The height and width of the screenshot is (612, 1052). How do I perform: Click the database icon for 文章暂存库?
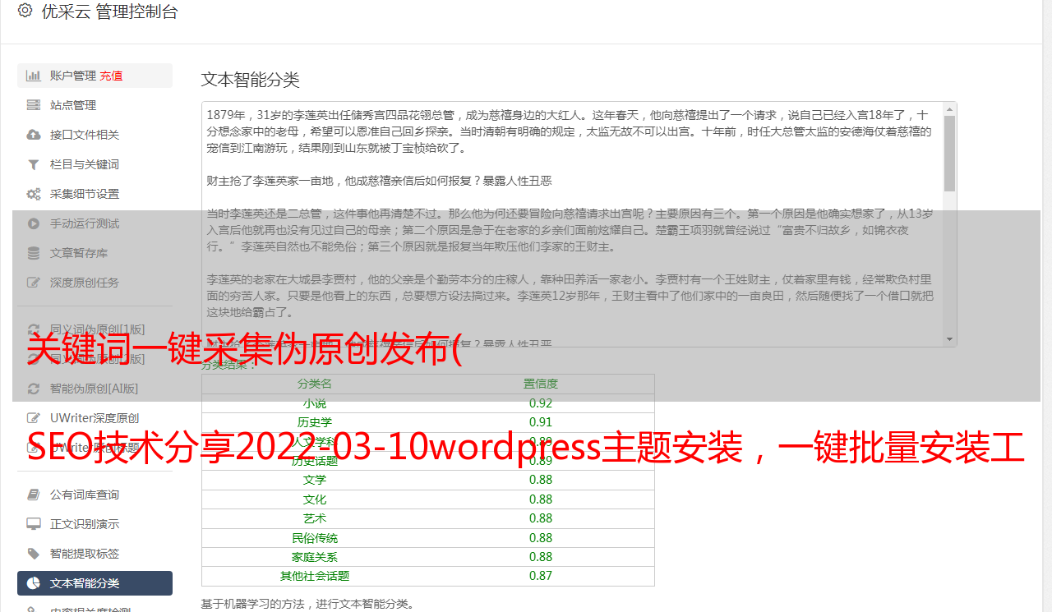click(x=34, y=253)
